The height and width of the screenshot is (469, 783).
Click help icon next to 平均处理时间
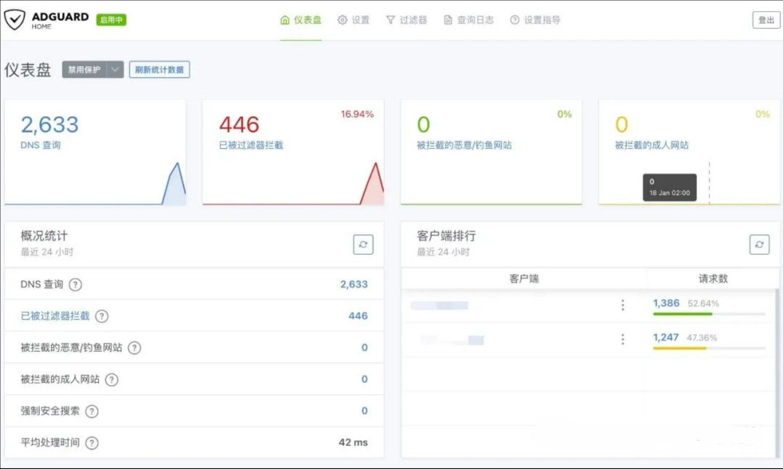point(92,443)
